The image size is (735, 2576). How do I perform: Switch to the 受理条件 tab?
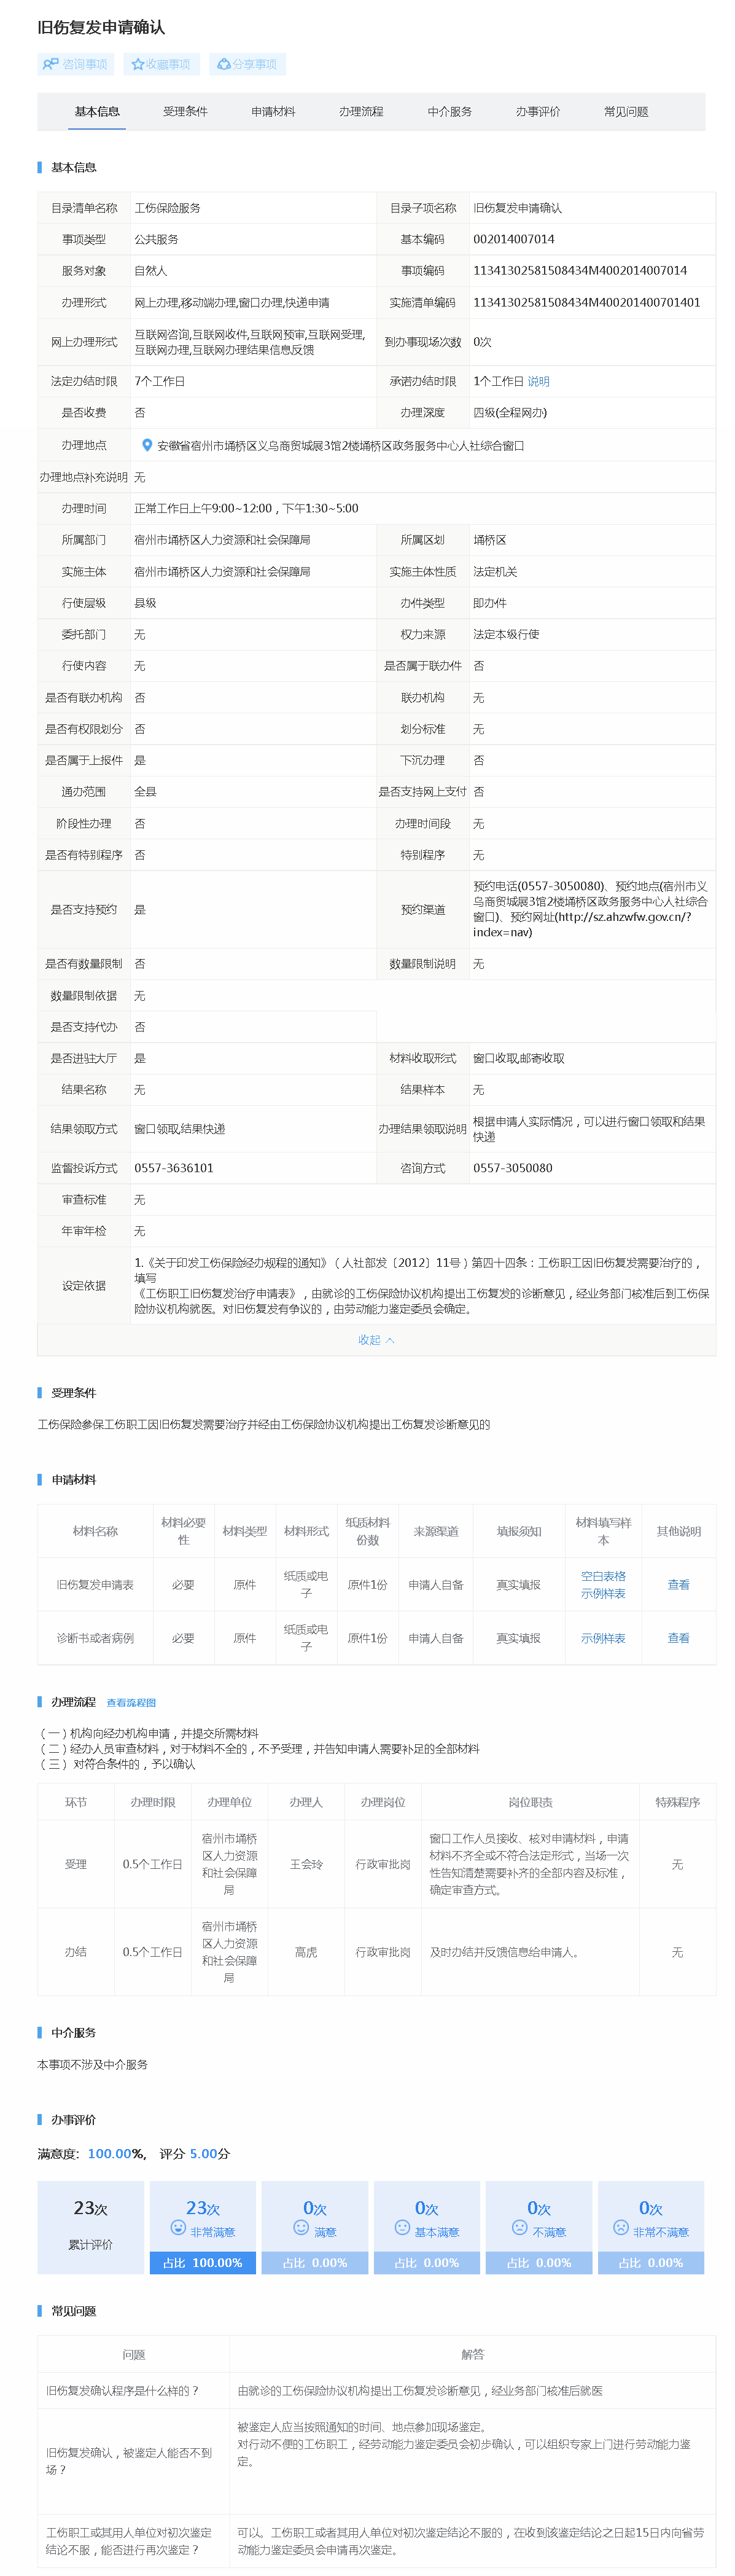tap(185, 111)
